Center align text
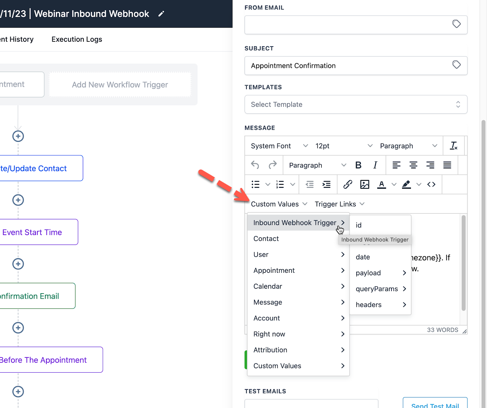This screenshot has height=408, width=487. coord(413,165)
